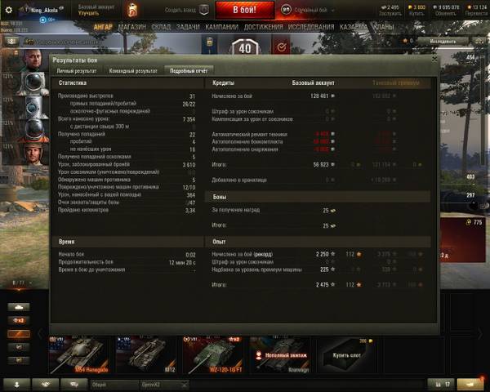Click Обменять under credits balance

[446, 13]
